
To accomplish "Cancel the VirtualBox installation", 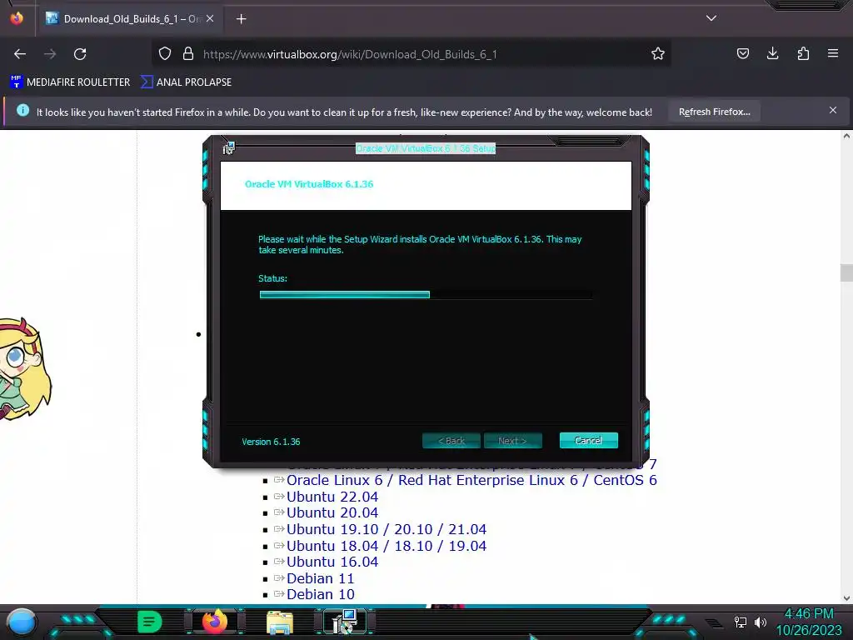I will coord(588,440).
